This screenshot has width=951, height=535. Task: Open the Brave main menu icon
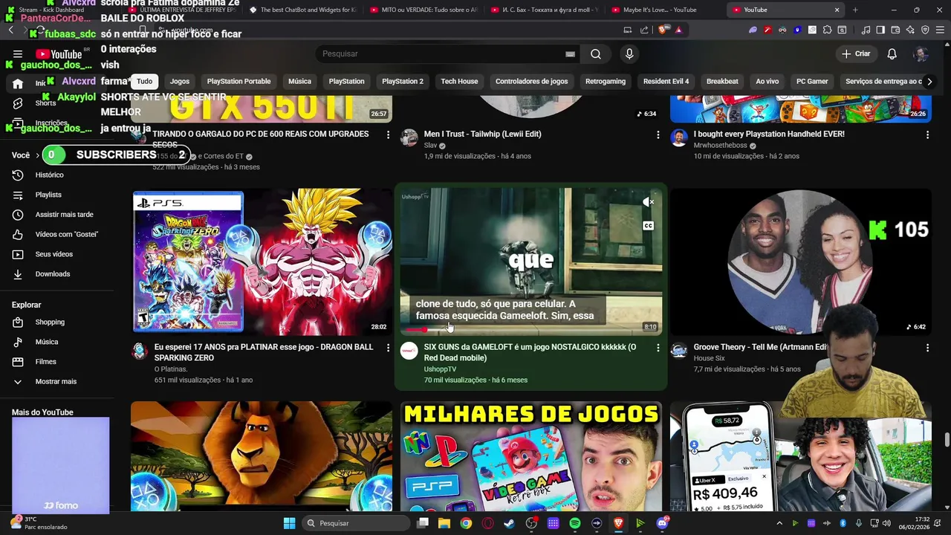point(940,30)
